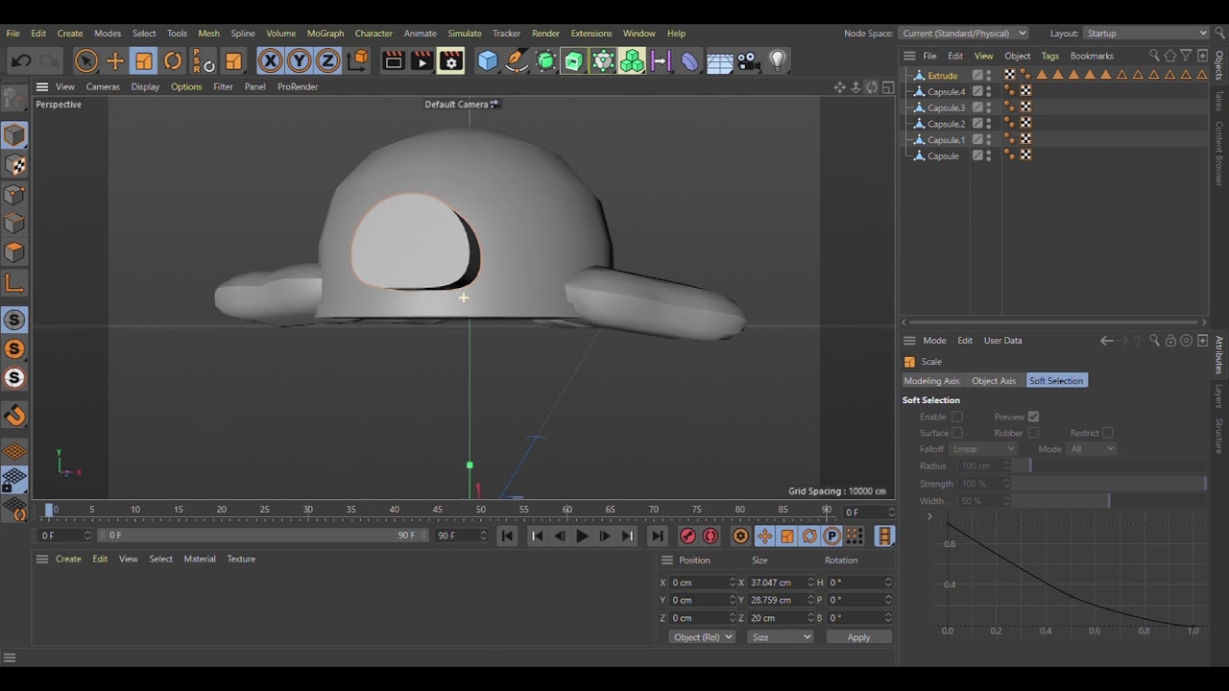
Task: Adjust the Width slider in Soft Selection
Action: [1109, 501]
